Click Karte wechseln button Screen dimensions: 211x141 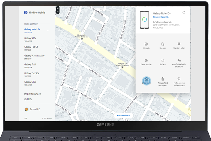123,115
